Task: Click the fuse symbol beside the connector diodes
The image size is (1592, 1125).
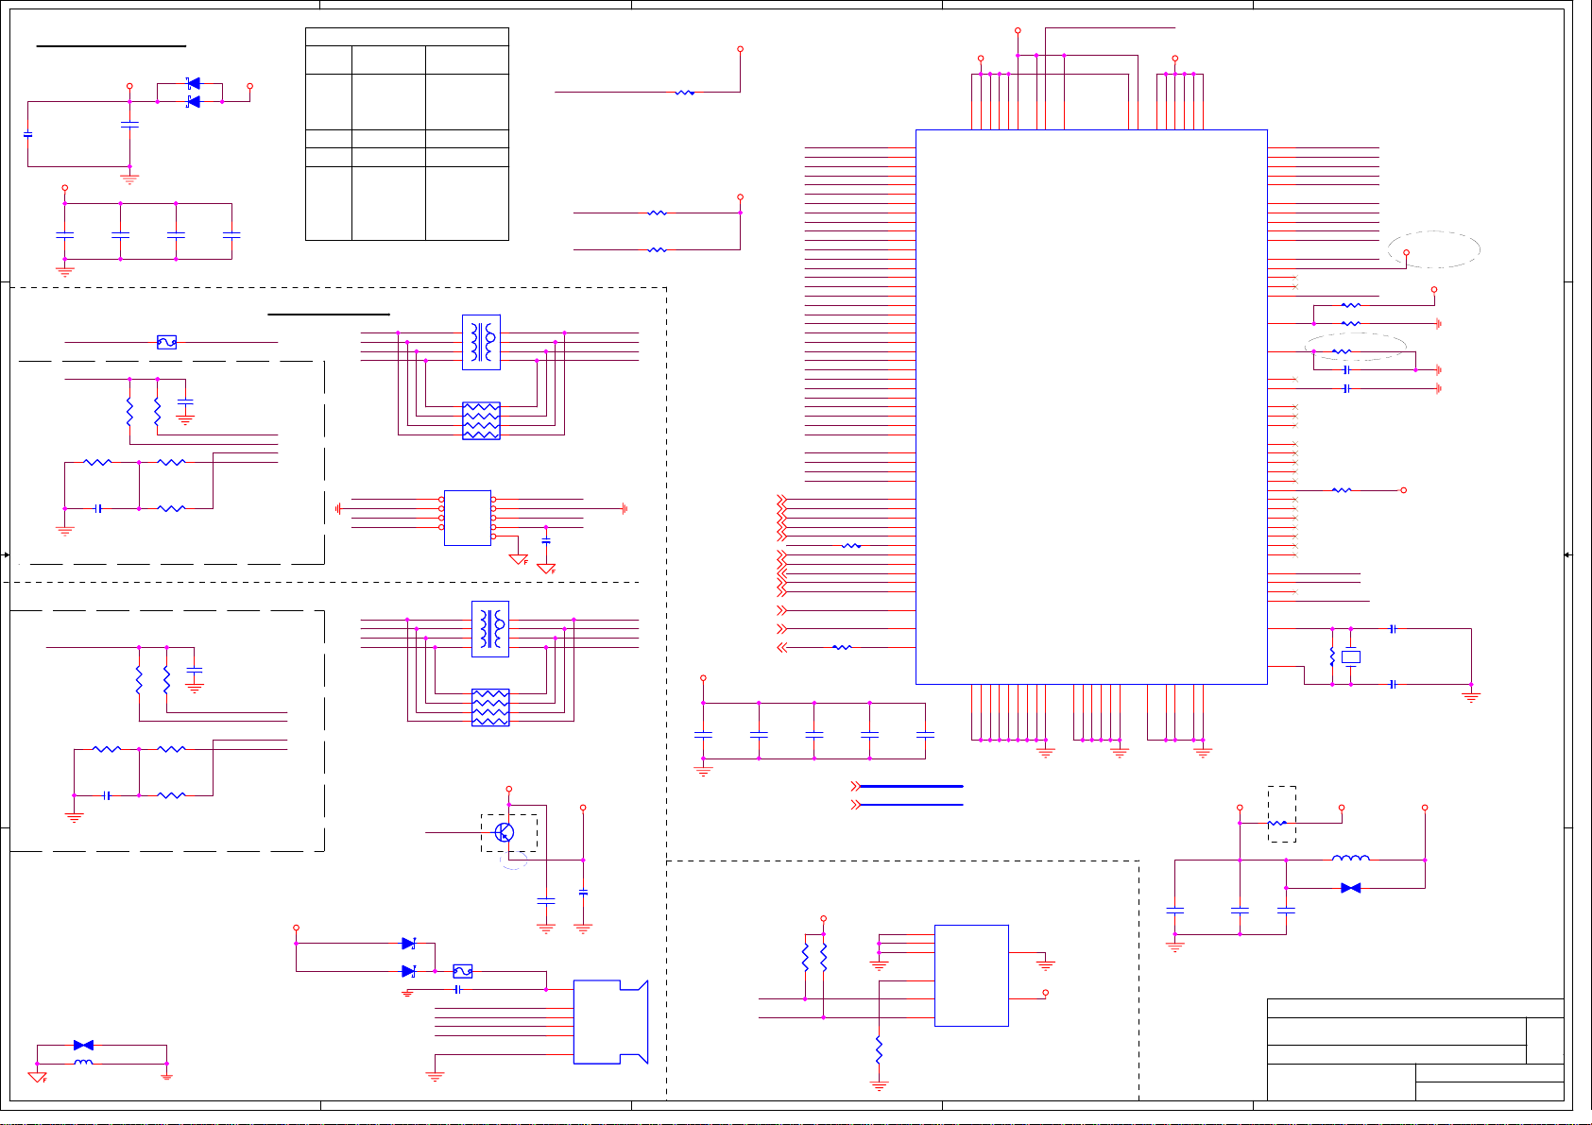Action: point(463,971)
